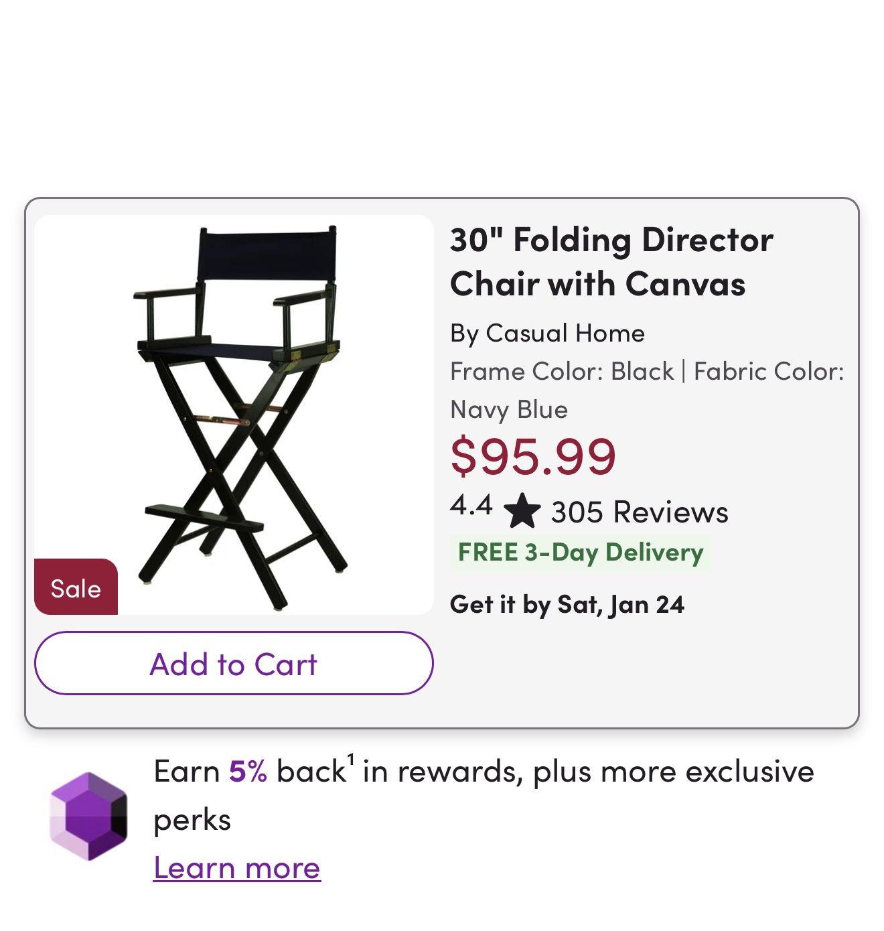Click the purple gem rewards icon
This screenshot has width=884, height=931.
tap(88, 816)
